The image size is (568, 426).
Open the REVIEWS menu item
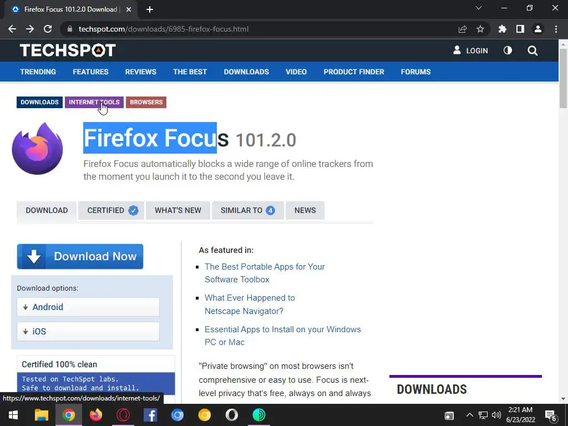click(140, 72)
